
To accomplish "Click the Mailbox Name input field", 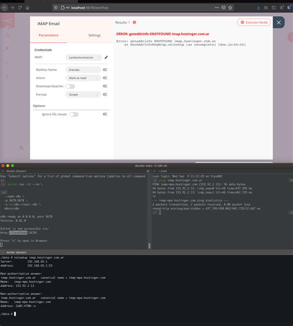I will [83, 70].
